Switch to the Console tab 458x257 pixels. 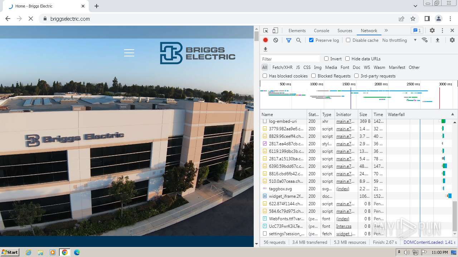pyautogui.click(x=321, y=31)
